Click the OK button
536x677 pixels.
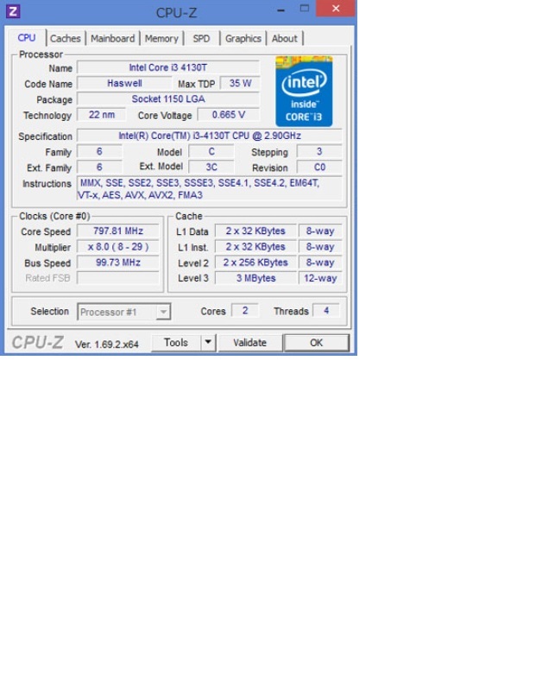(x=316, y=343)
